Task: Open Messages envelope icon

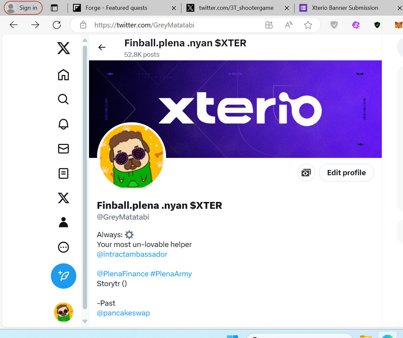Action: pyautogui.click(x=63, y=149)
